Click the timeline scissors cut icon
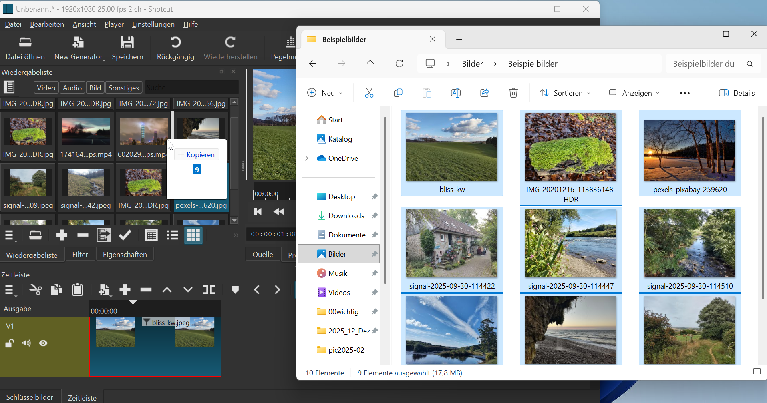This screenshot has height=403, width=767. pos(35,290)
